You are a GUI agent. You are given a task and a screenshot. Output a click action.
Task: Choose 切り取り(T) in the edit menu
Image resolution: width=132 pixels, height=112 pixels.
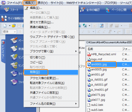(x=51, y=57)
